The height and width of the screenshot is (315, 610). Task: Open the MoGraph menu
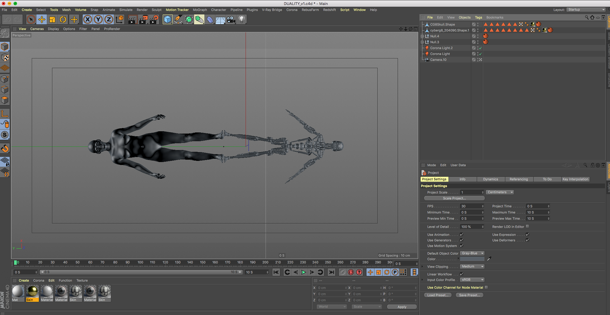[200, 10]
